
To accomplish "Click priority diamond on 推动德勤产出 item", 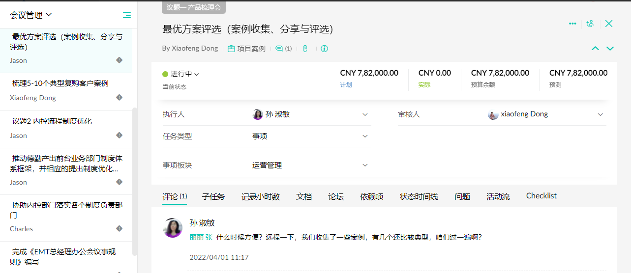I will point(119,182).
